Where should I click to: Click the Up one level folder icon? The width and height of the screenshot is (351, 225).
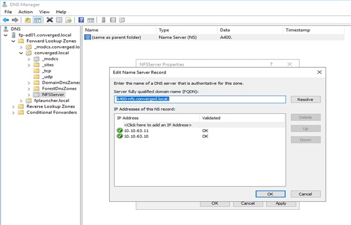point(28,20)
